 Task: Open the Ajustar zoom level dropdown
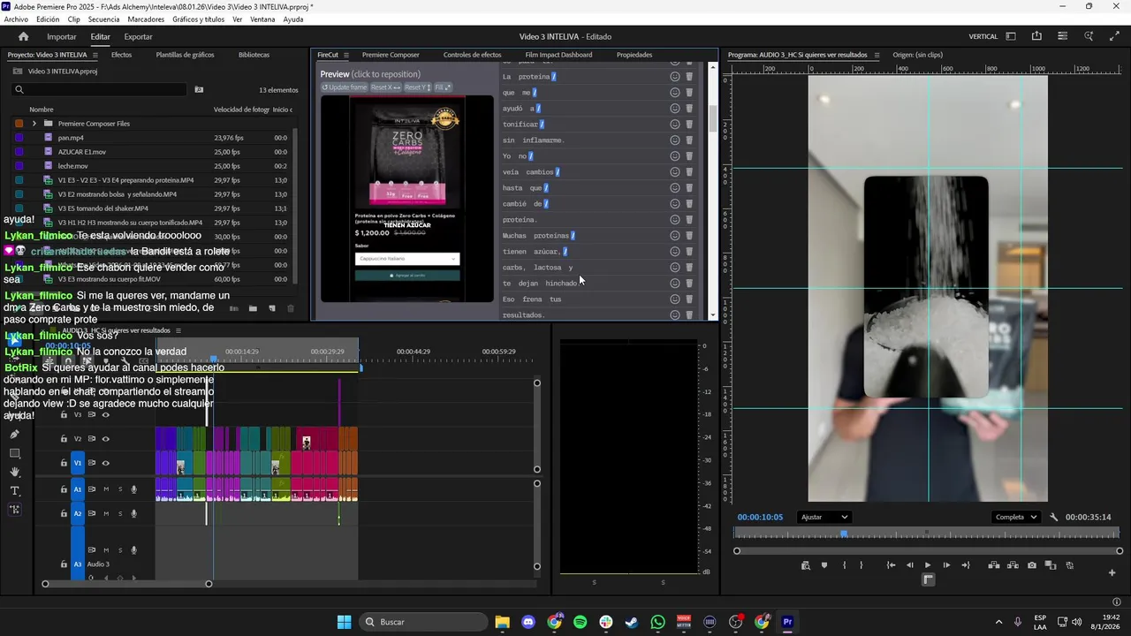(x=824, y=518)
